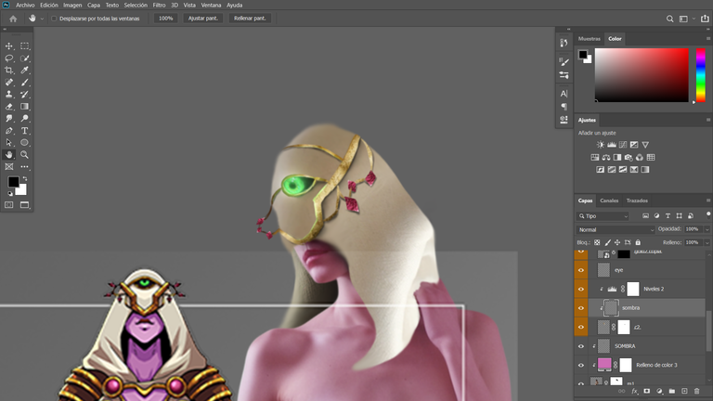
Task: Add a layer mask button
Action: (647, 391)
